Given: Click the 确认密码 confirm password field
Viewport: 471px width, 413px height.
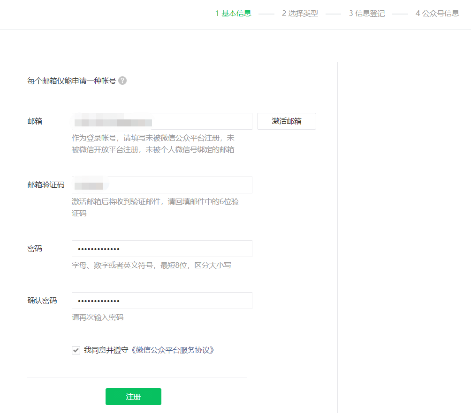Looking at the screenshot, I should [162, 301].
